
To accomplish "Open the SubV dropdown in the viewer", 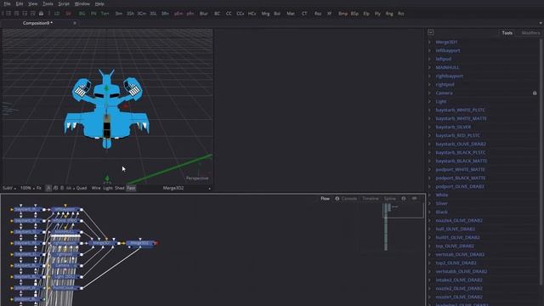I will (x=9, y=188).
